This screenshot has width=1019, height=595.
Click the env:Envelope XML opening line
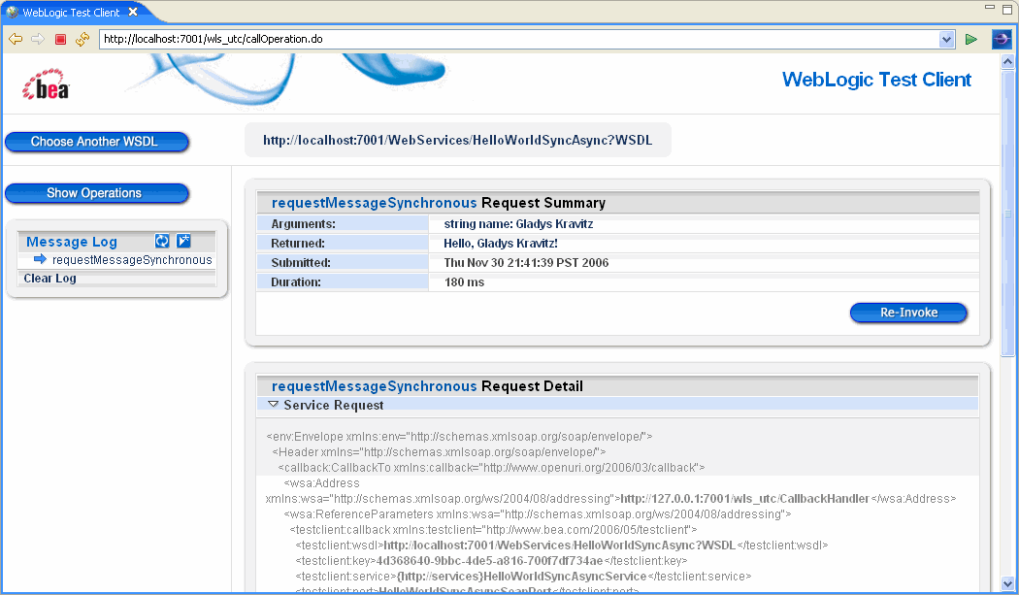click(x=459, y=437)
